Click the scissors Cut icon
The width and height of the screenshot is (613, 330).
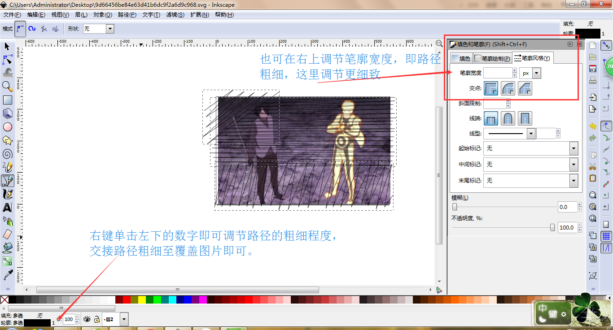[x=593, y=166]
